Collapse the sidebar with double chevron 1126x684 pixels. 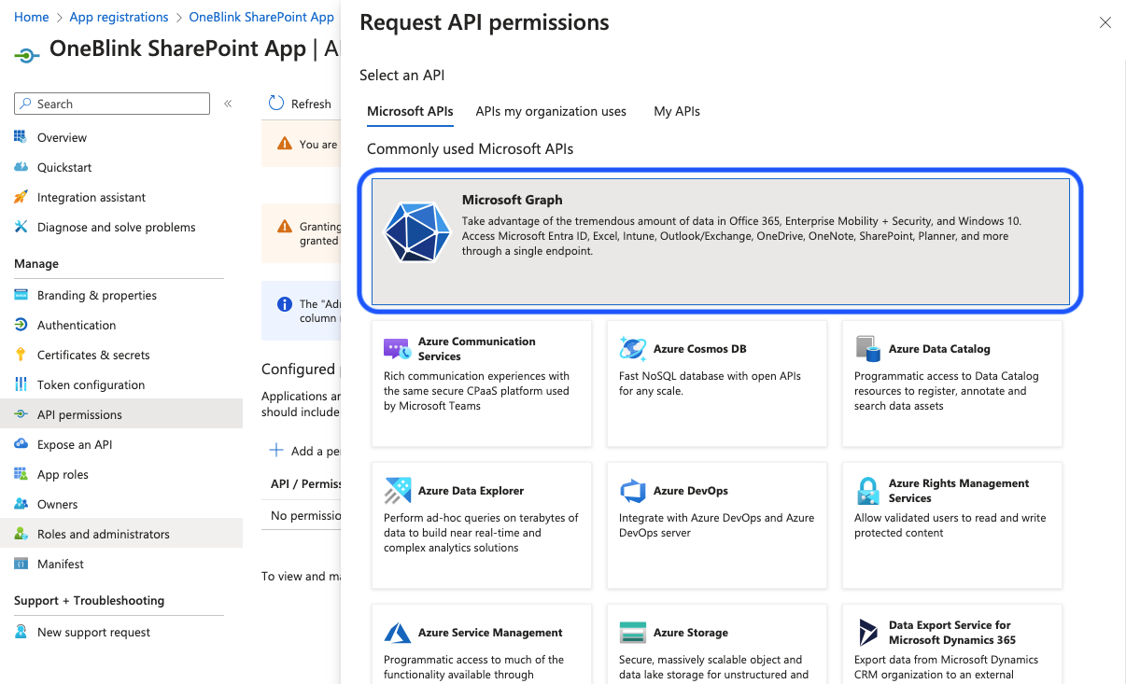228,104
